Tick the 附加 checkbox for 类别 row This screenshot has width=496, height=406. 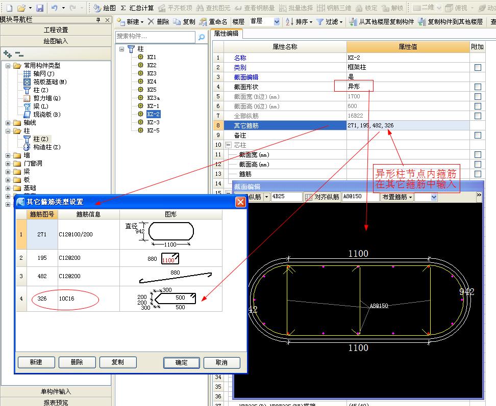click(478, 68)
